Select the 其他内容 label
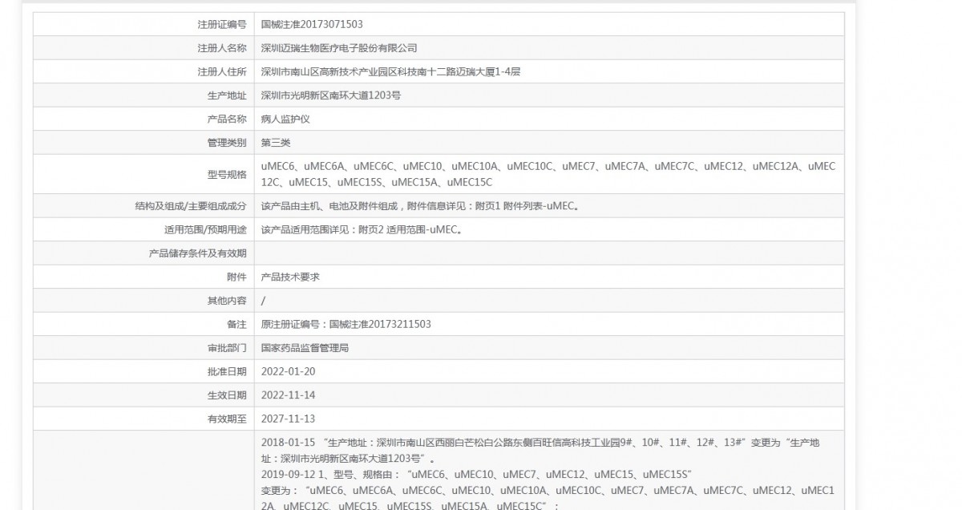 point(227,300)
